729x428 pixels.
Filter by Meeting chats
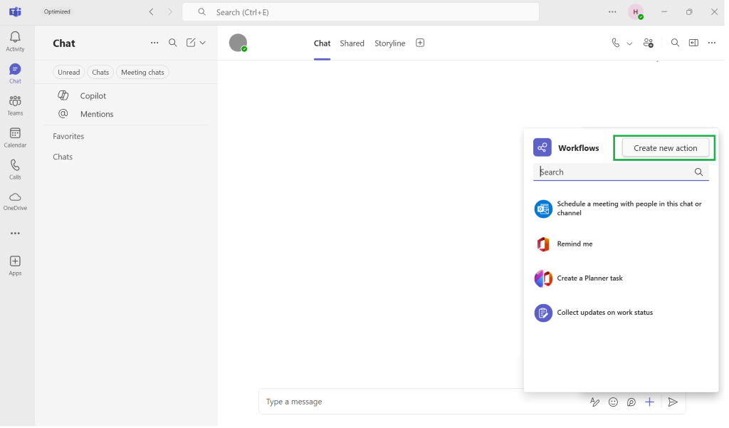click(142, 72)
